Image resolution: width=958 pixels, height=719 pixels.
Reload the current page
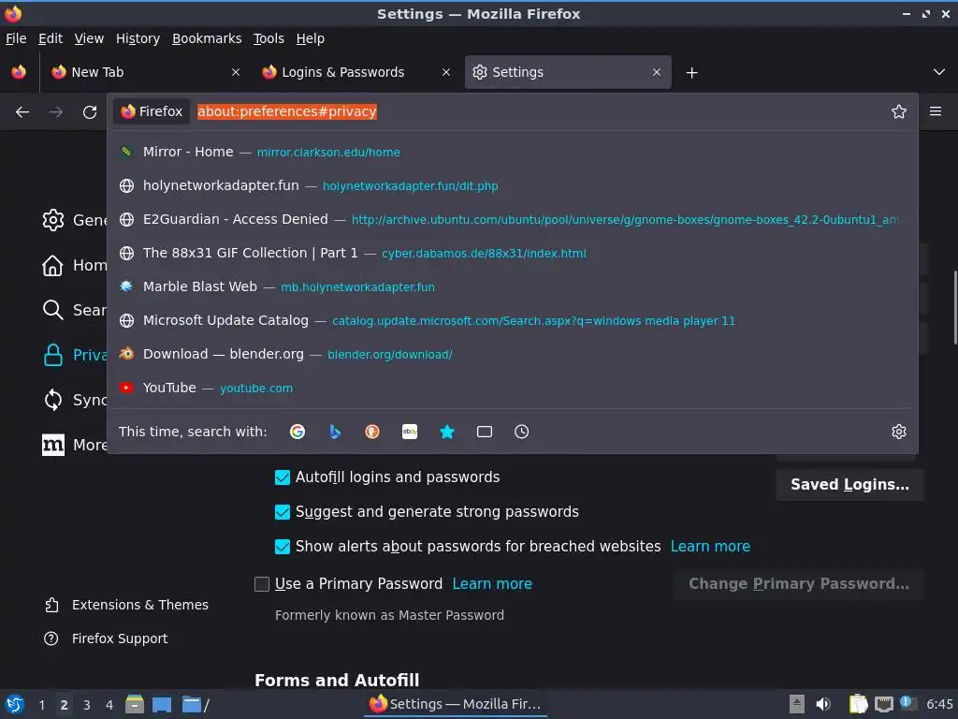tap(90, 112)
